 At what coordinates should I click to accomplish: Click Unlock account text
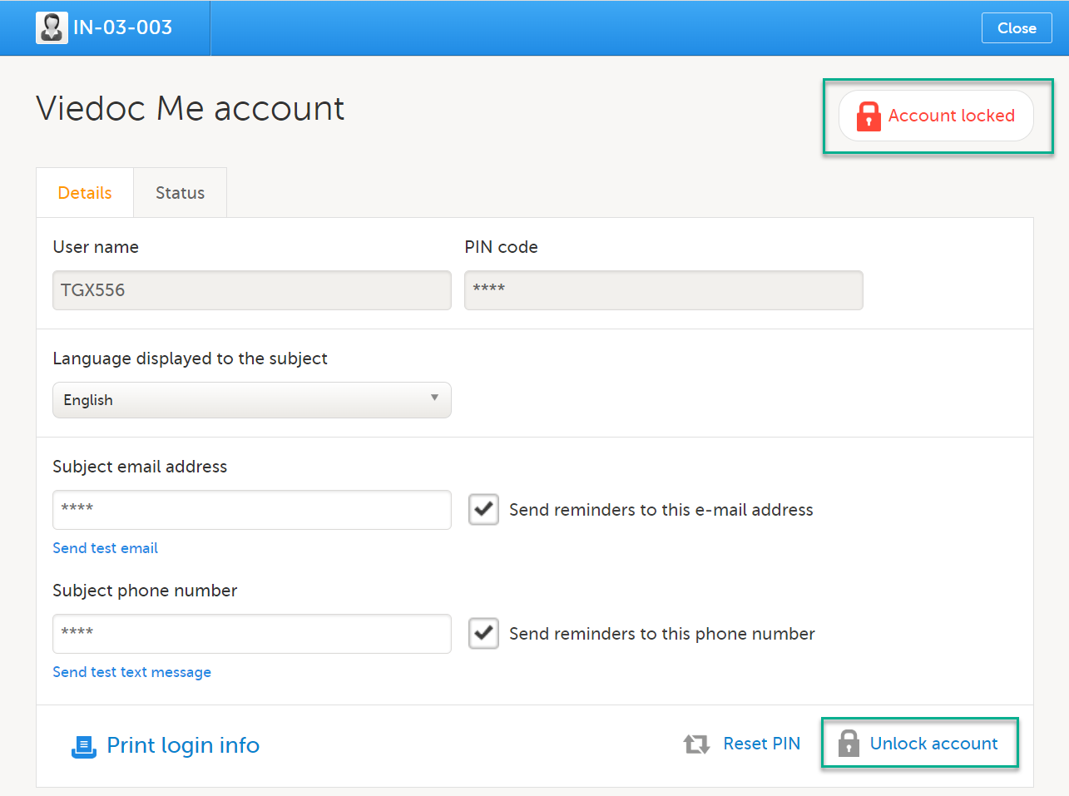pos(933,744)
